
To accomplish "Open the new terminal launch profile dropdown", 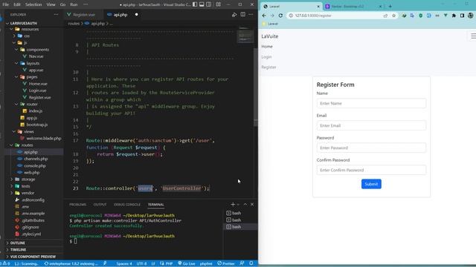I will tap(238, 205).
